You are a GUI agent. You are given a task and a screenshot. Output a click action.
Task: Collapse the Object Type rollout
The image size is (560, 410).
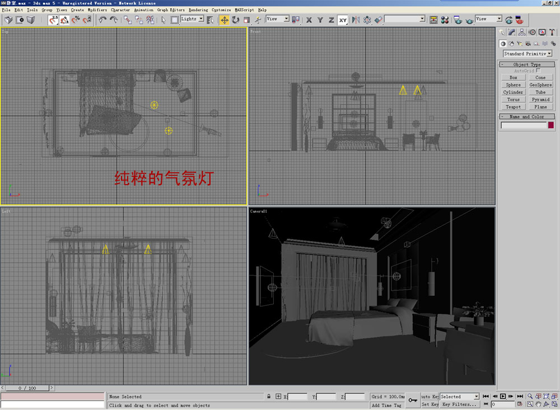tap(527, 64)
